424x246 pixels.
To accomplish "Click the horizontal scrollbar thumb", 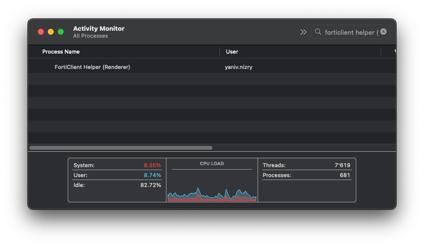I will coord(121,148).
